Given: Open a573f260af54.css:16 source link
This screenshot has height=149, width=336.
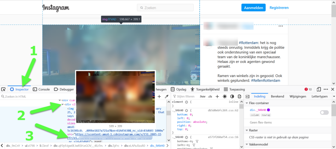Looking at the screenshot, I should point(223,137).
